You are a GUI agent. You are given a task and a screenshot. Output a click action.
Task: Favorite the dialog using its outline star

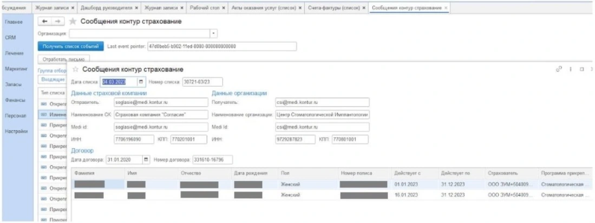[x=75, y=69]
